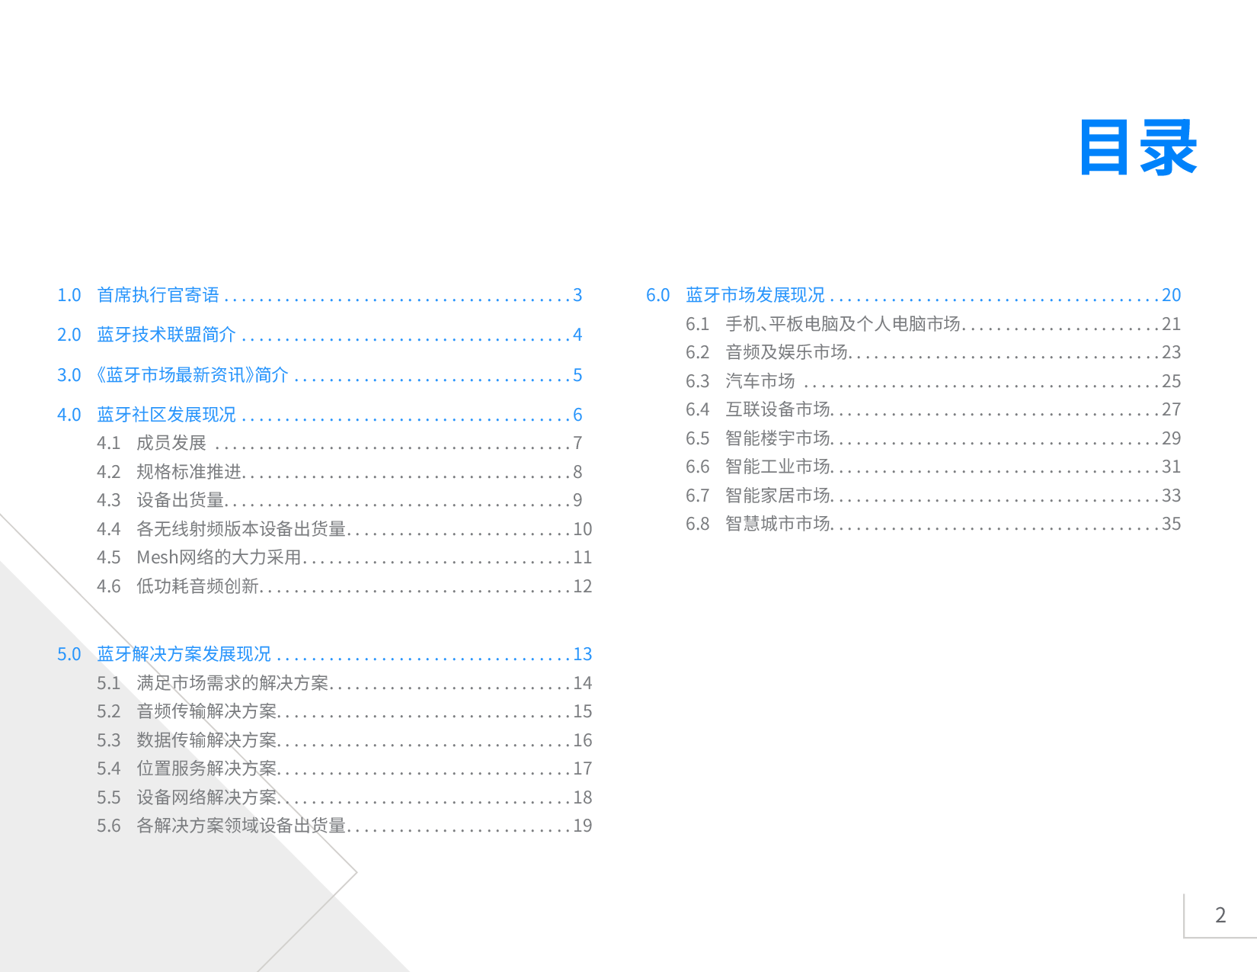Click page number 12 beside 低功耗音频创新

coord(583,586)
